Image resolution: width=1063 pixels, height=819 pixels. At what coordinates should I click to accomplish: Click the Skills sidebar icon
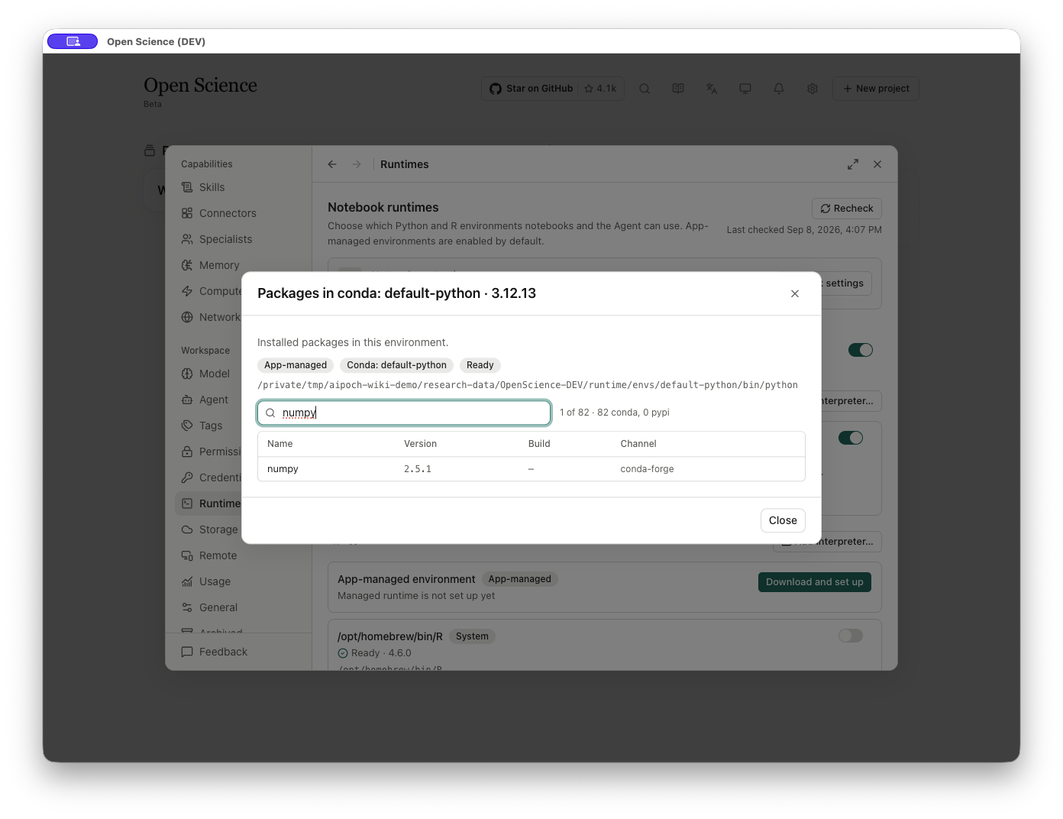pyautogui.click(x=187, y=187)
